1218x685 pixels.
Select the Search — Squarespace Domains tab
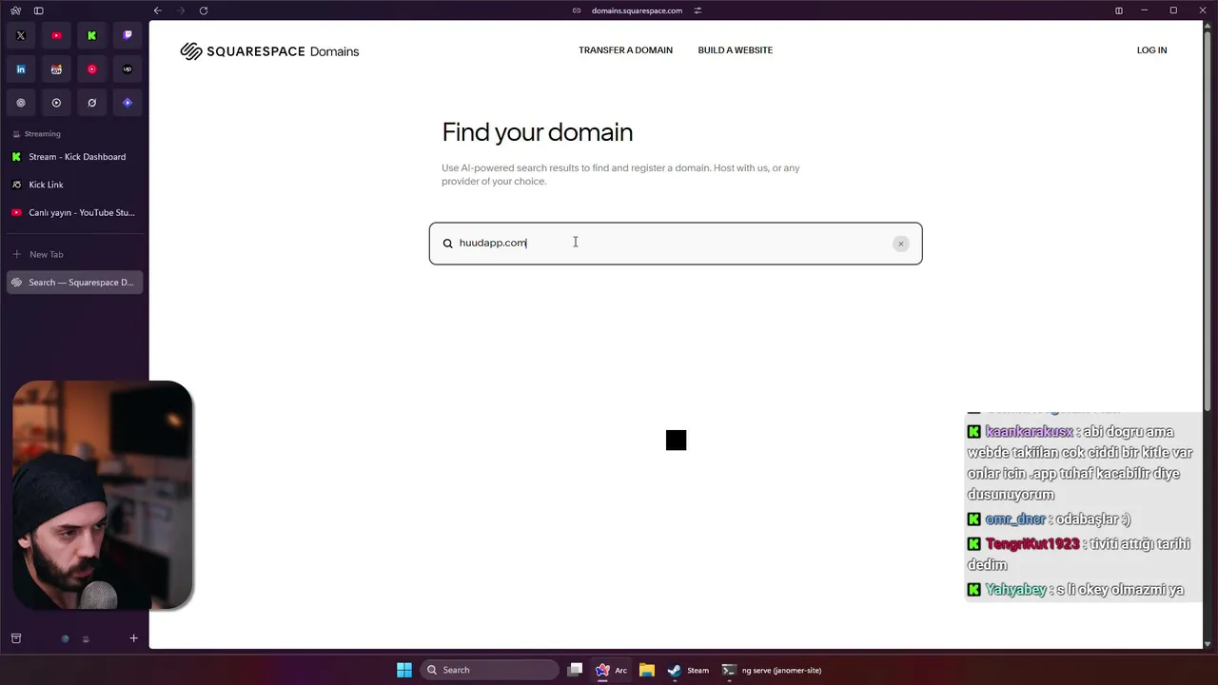74,283
